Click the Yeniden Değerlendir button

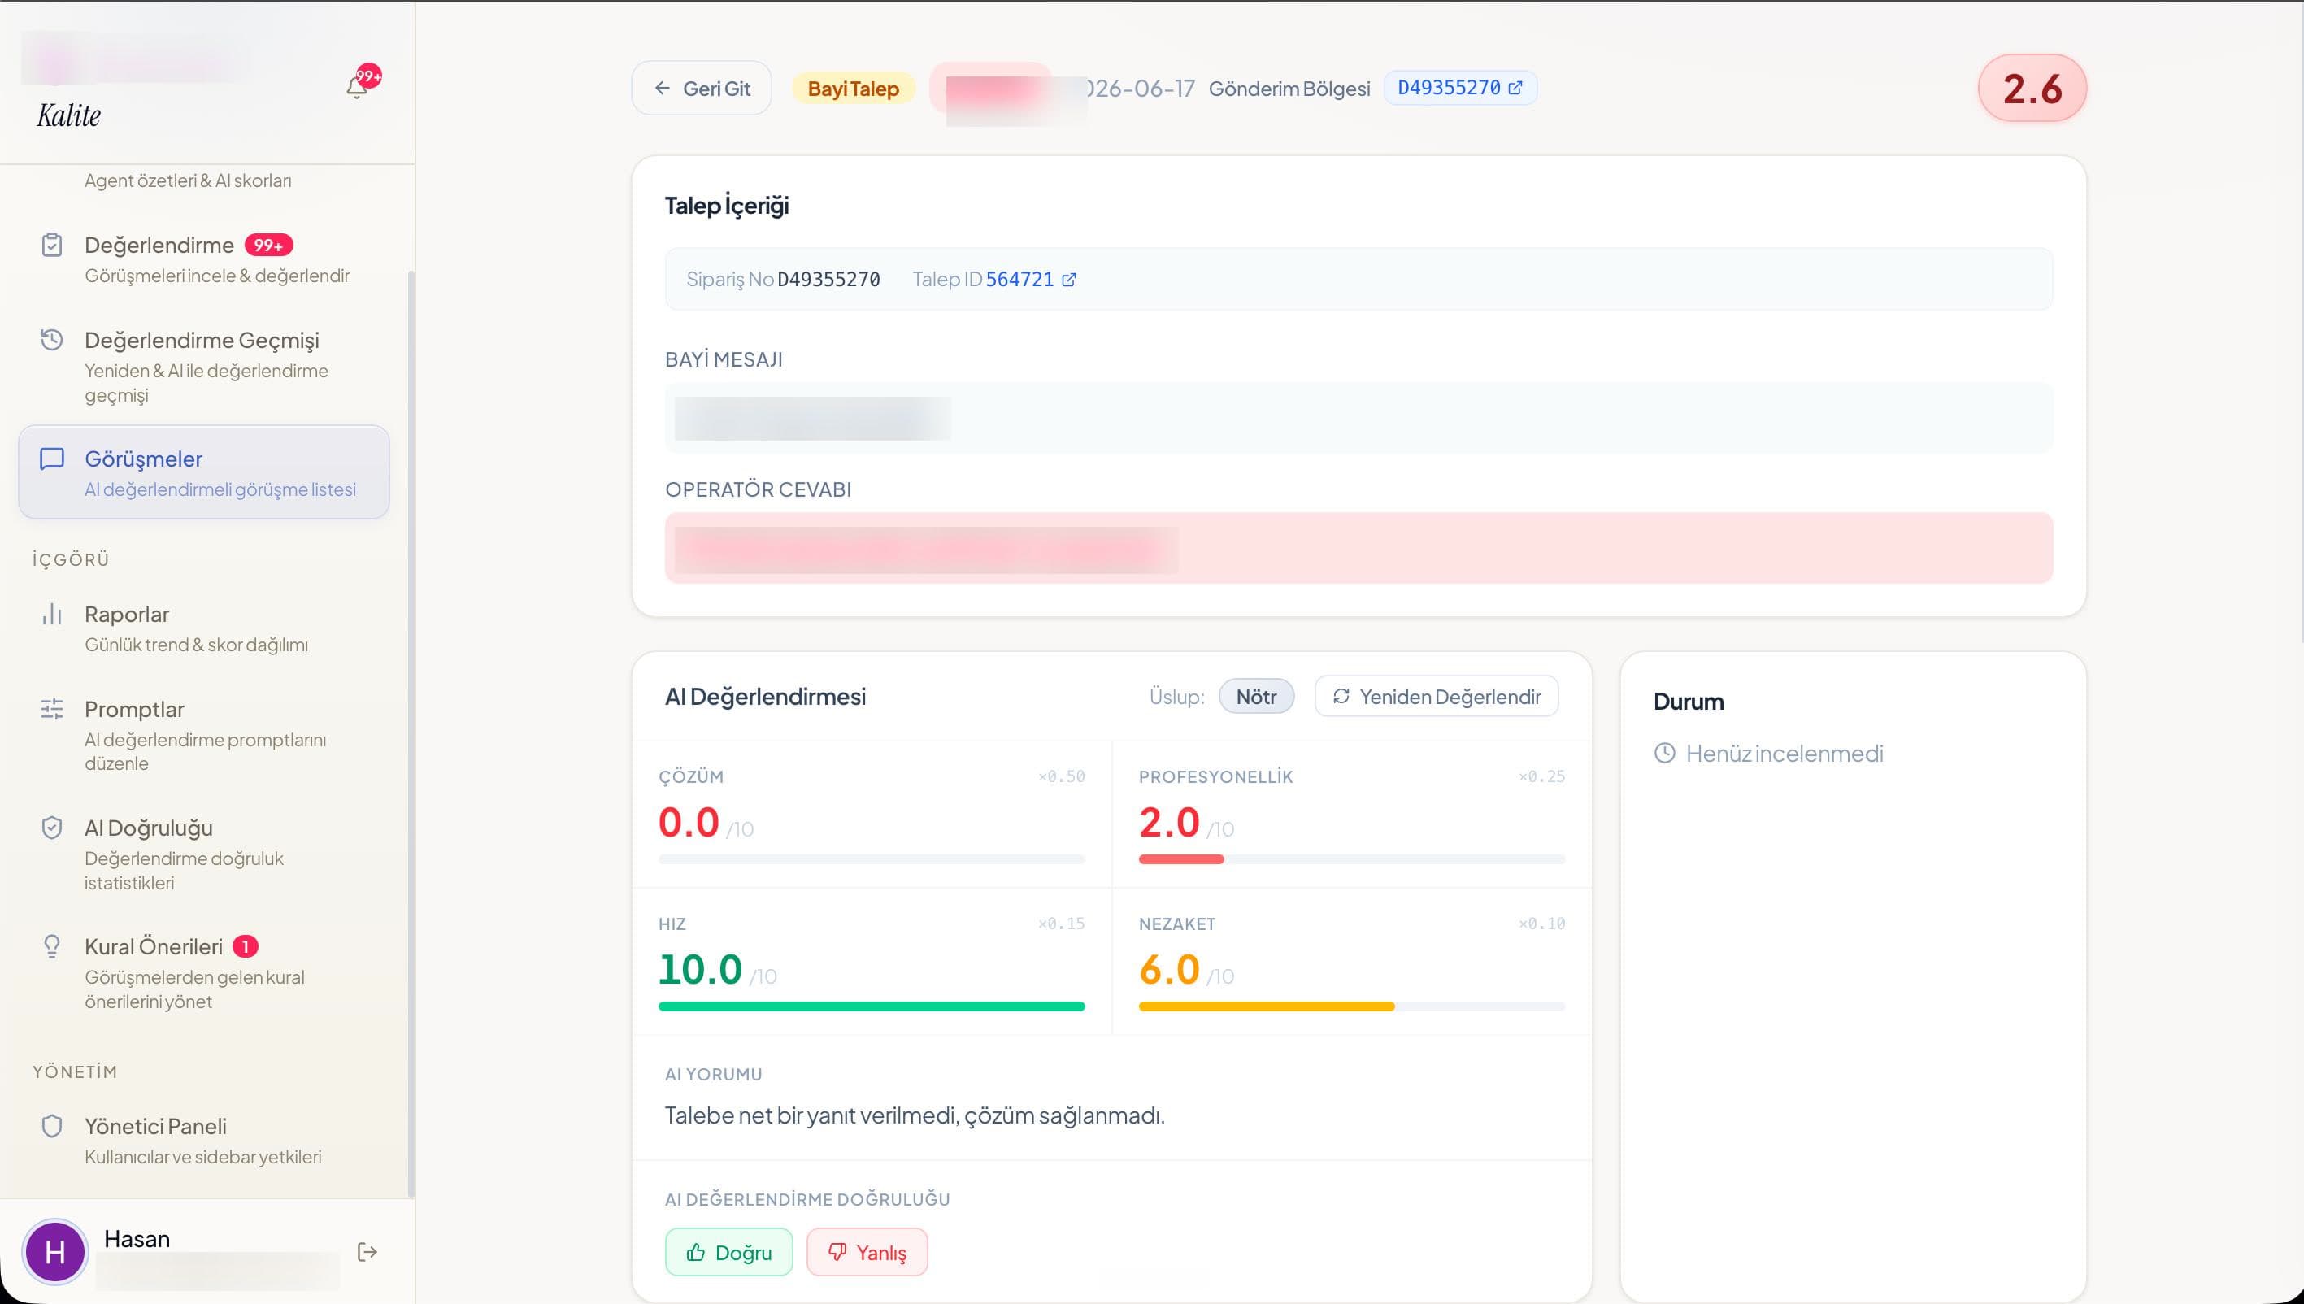tap(1437, 696)
